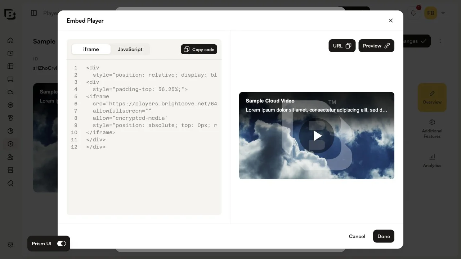The height and width of the screenshot is (259, 461).
Task: Click code line 9 'position: absolute'
Action: coord(155,125)
